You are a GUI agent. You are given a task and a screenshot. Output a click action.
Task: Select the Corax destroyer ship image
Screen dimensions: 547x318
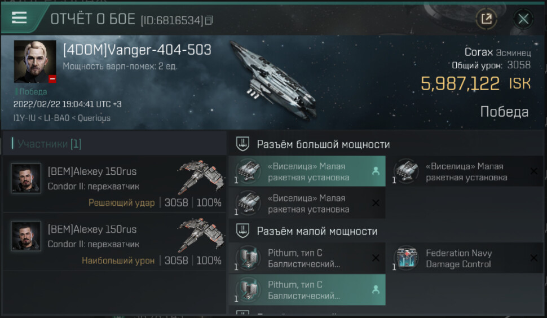click(274, 80)
